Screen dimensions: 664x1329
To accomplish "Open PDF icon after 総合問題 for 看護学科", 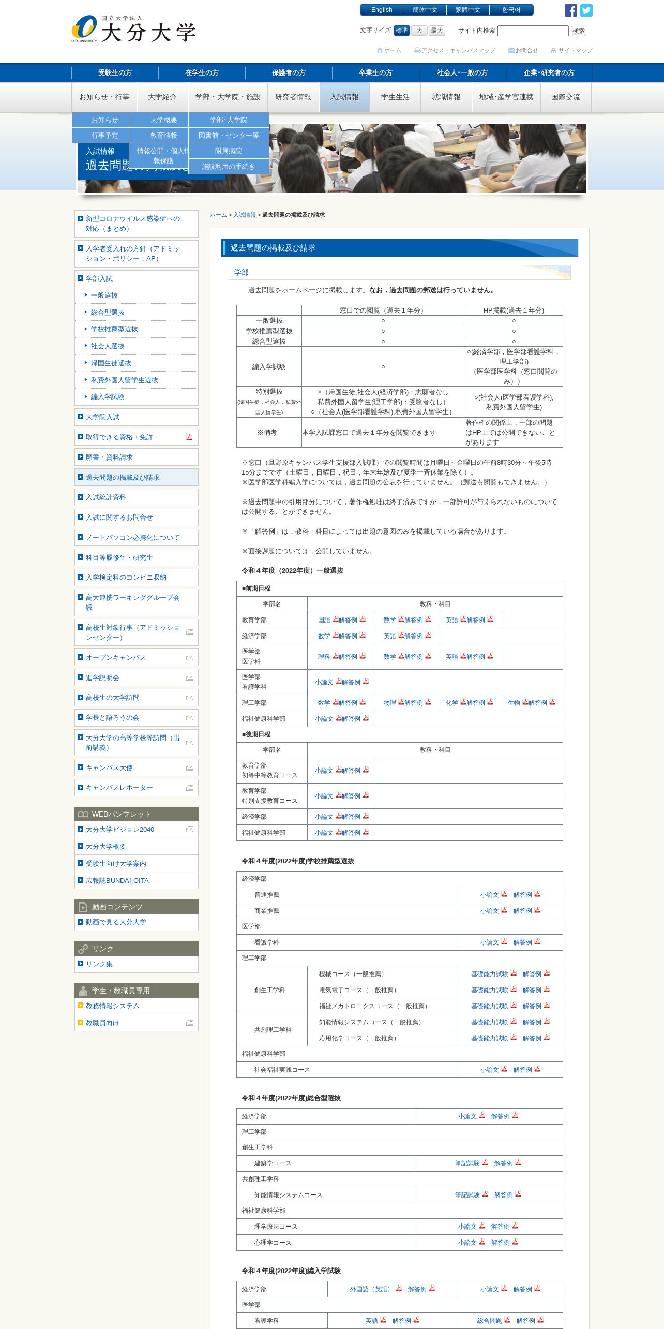I will [507, 1320].
